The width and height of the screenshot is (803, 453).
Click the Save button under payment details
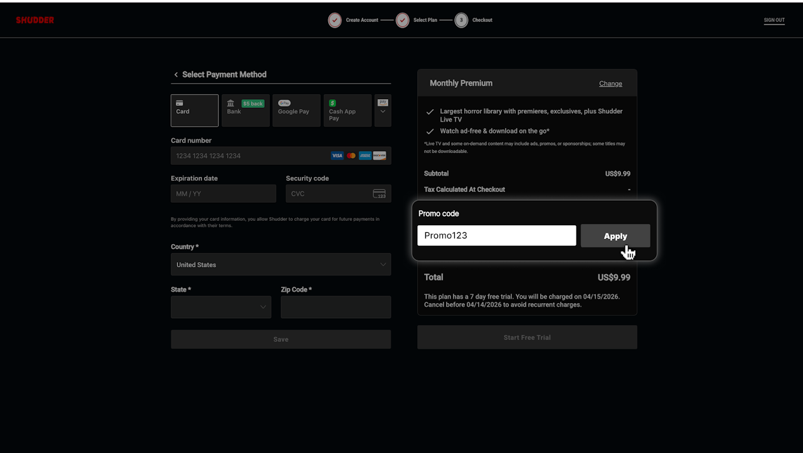click(281, 339)
